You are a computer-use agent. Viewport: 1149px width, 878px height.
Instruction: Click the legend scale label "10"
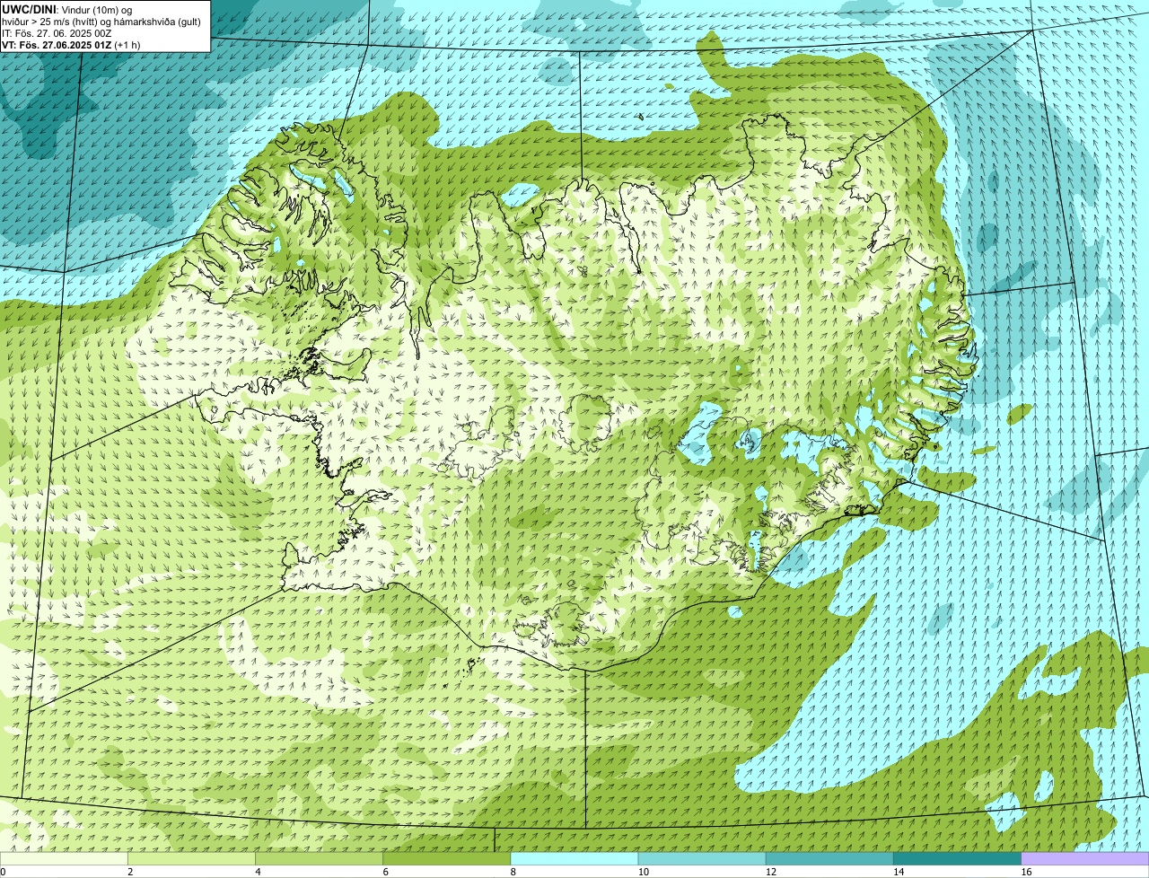tap(644, 872)
